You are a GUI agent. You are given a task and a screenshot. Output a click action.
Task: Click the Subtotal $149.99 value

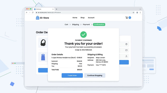(x=79, y=61)
